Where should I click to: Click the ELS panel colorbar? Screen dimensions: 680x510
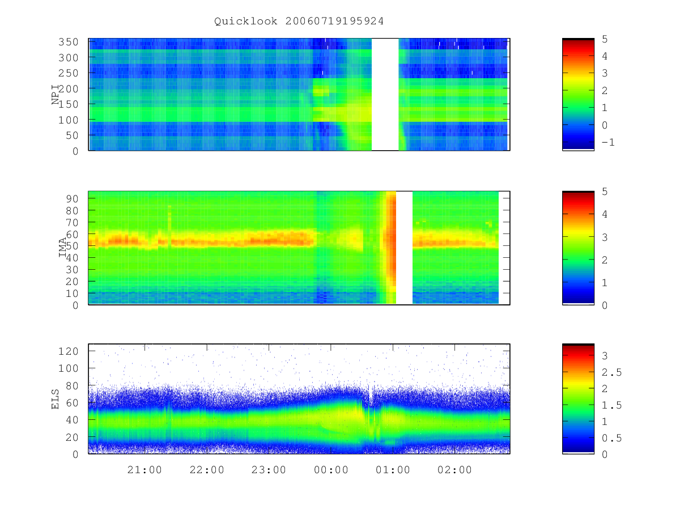point(578,399)
